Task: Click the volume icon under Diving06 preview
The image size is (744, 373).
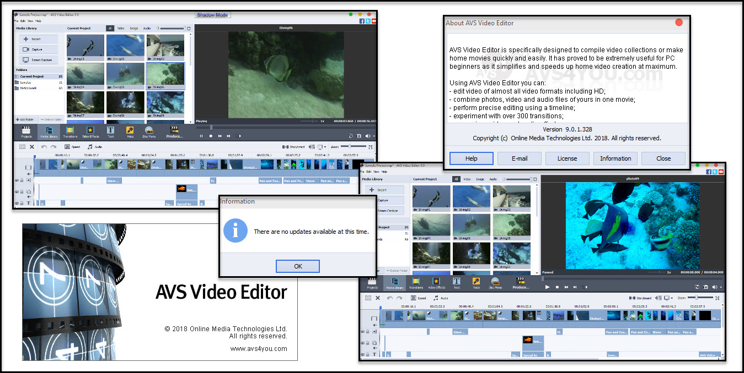Action: (x=367, y=136)
